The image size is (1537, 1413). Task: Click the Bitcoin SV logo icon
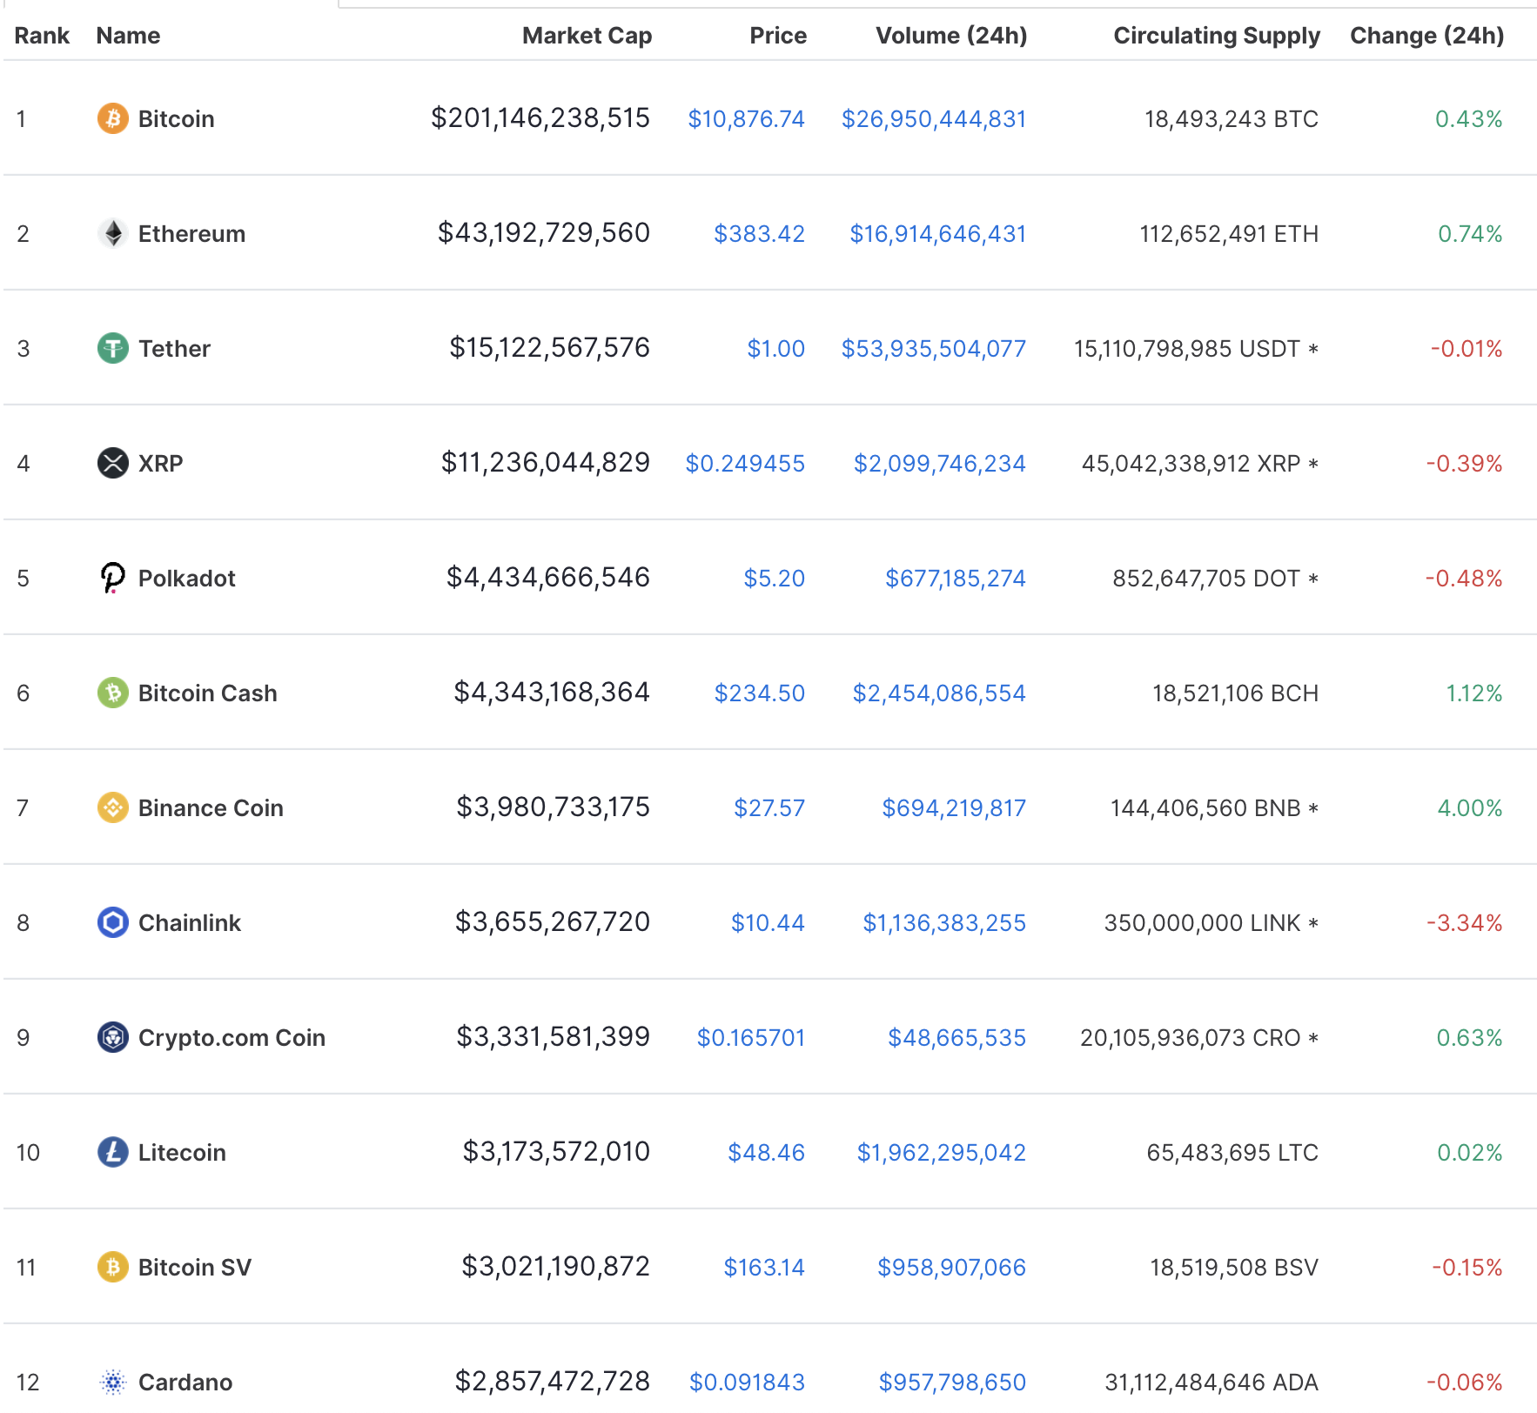112,1267
